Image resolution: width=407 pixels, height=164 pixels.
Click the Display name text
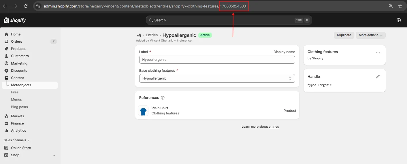coord(284,52)
